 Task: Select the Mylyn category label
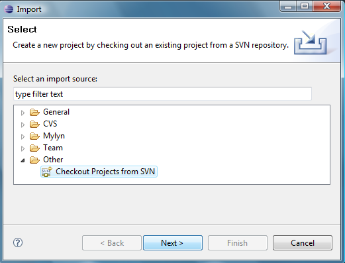54,136
